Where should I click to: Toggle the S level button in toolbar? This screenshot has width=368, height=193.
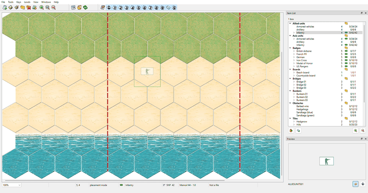coord(174,8)
